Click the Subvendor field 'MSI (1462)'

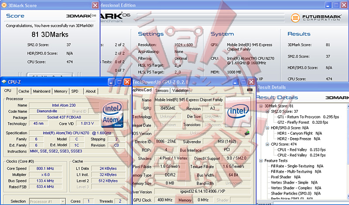(226, 142)
